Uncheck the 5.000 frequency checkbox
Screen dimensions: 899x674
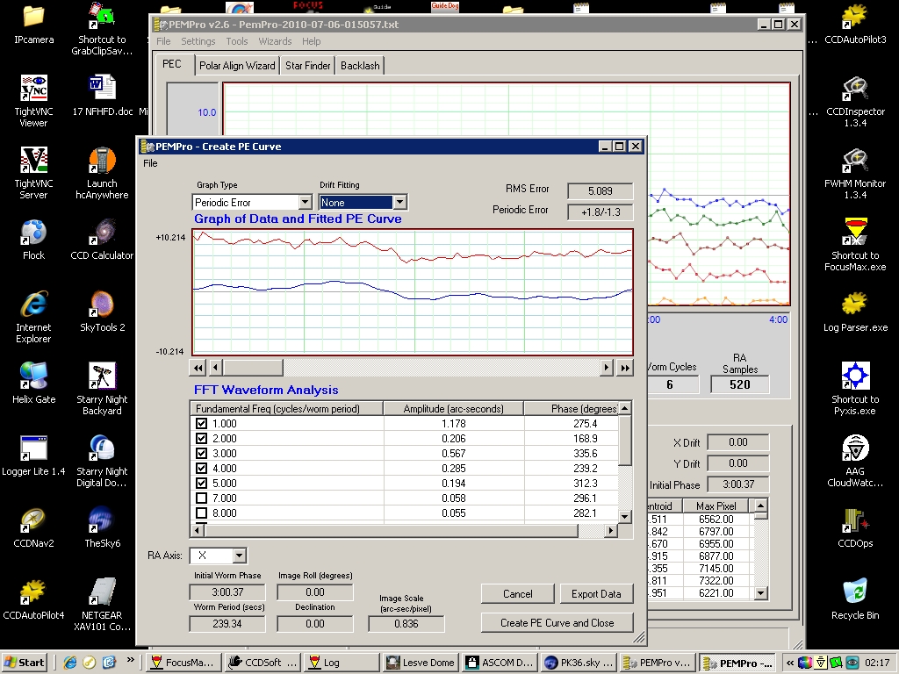click(x=201, y=484)
